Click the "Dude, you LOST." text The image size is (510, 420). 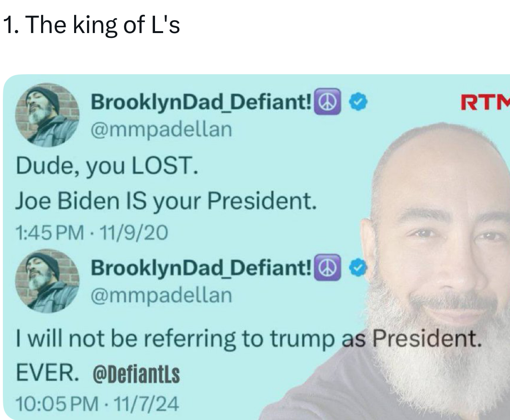(x=106, y=167)
